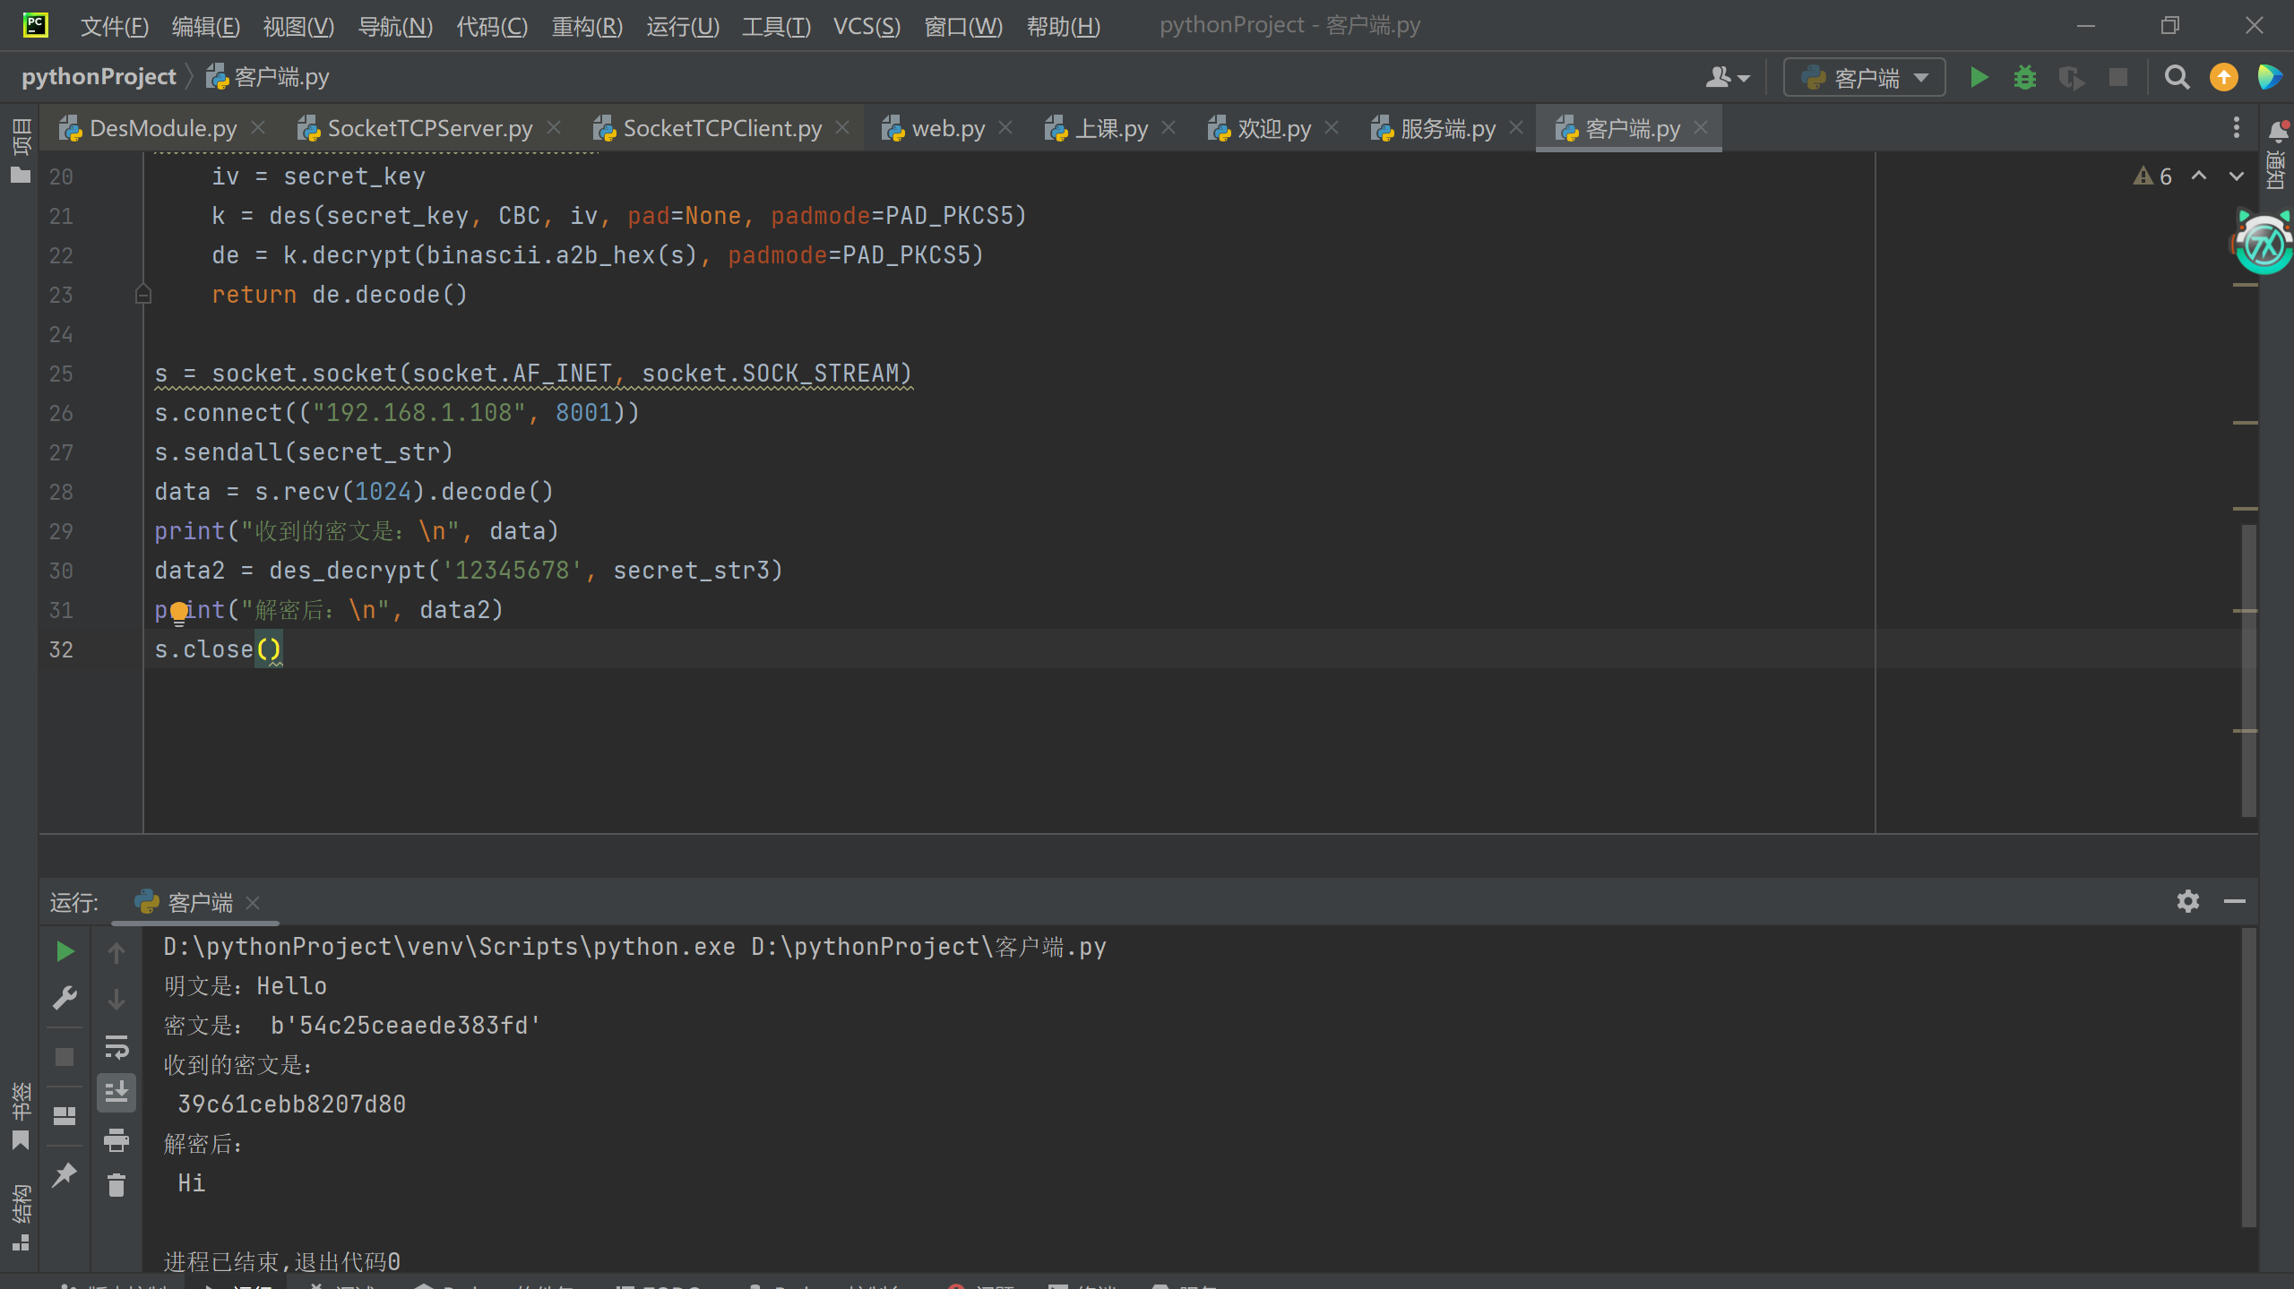This screenshot has height=1289, width=2294.
Task: Click the yellow lightbulb on line 31
Action: tap(179, 612)
